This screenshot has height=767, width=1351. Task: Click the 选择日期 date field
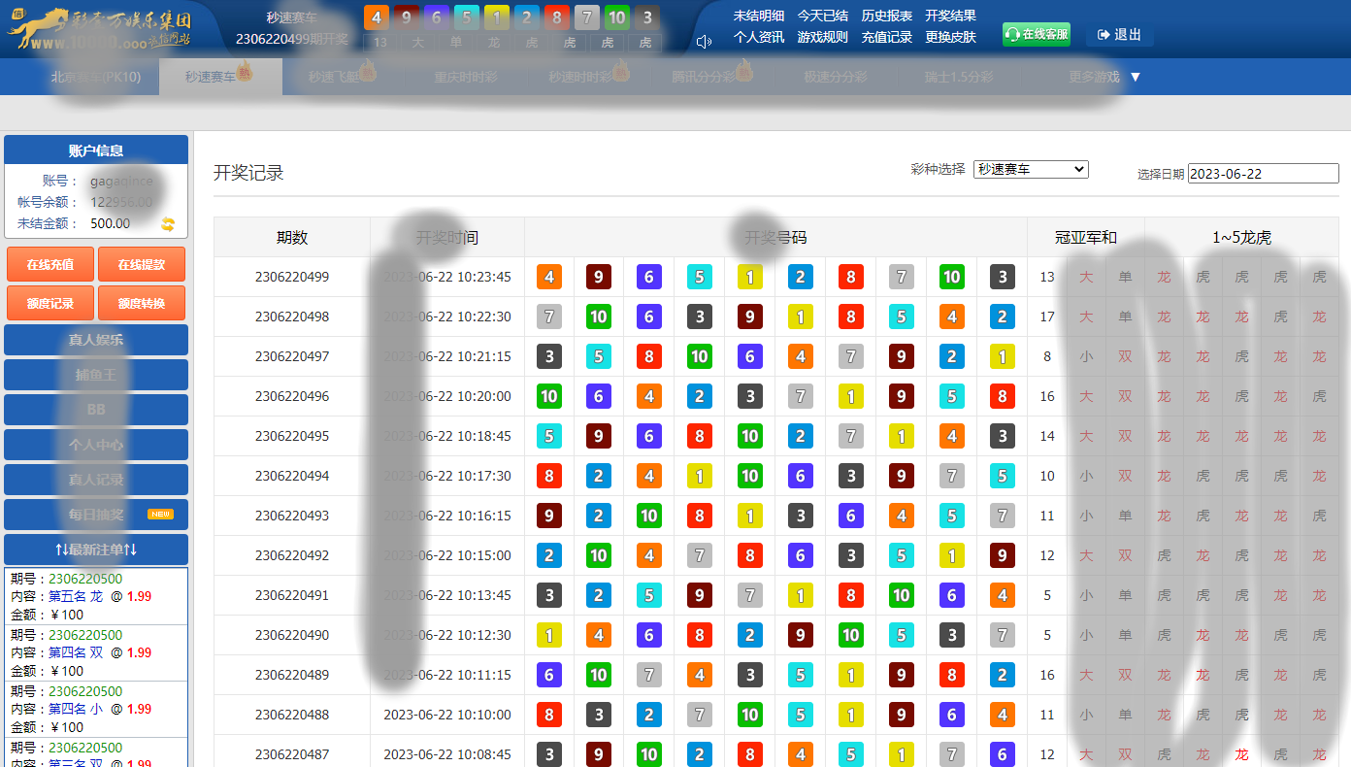point(1264,174)
